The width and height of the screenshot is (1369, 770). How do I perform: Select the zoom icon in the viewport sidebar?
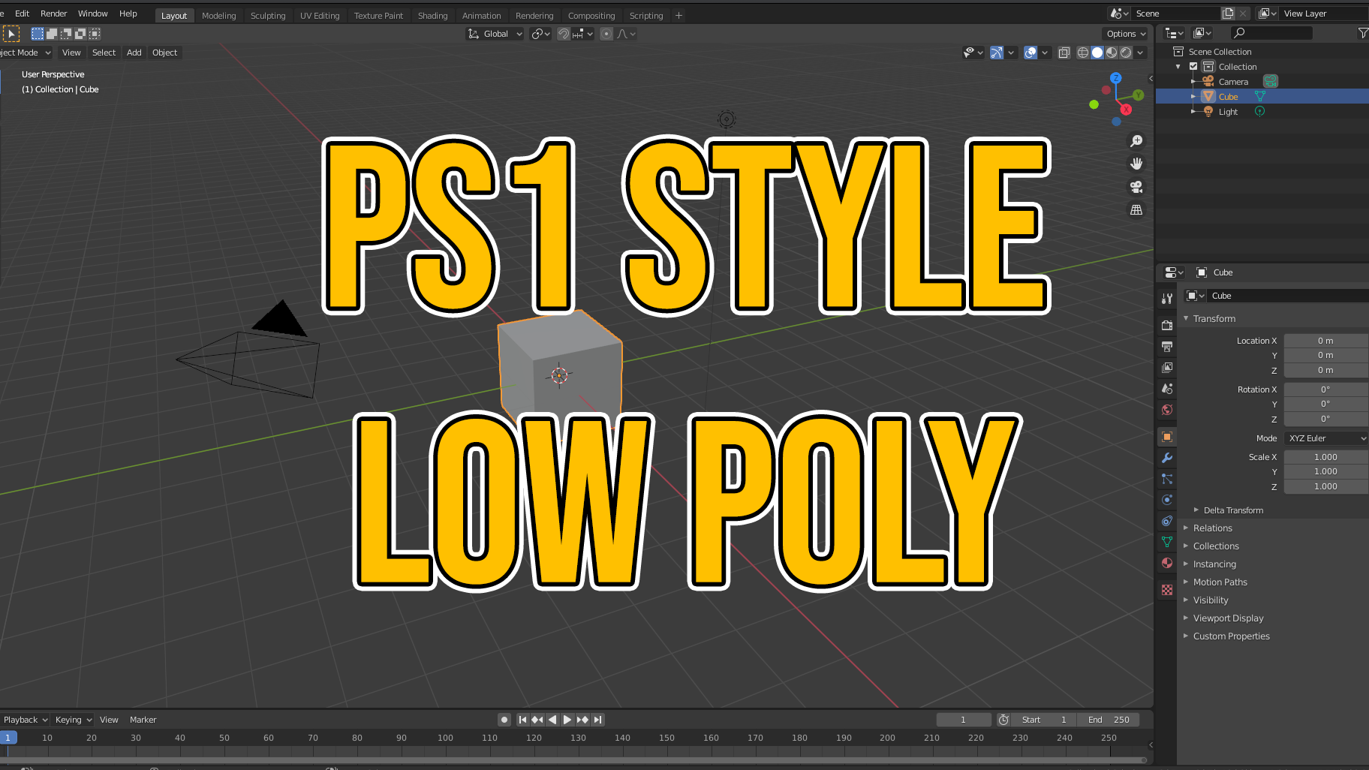1136,141
